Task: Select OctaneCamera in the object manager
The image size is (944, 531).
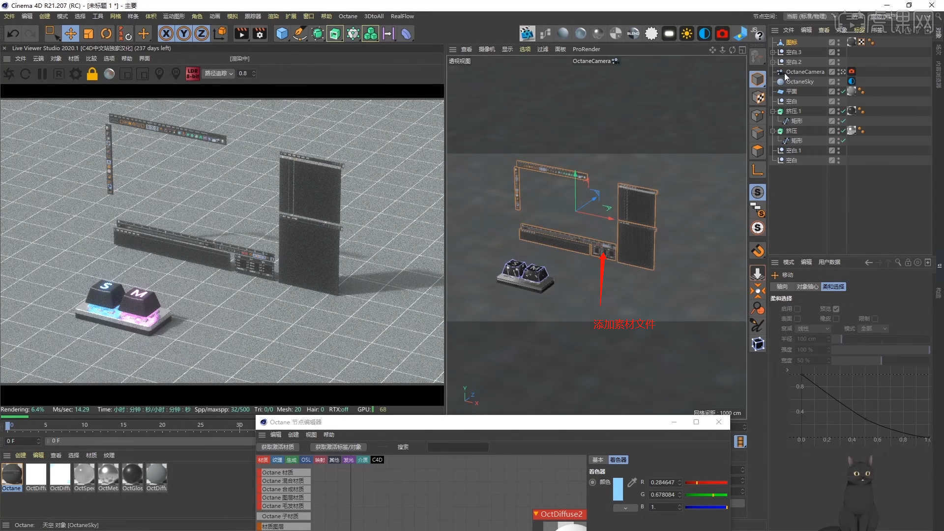Action: coord(805,72)
